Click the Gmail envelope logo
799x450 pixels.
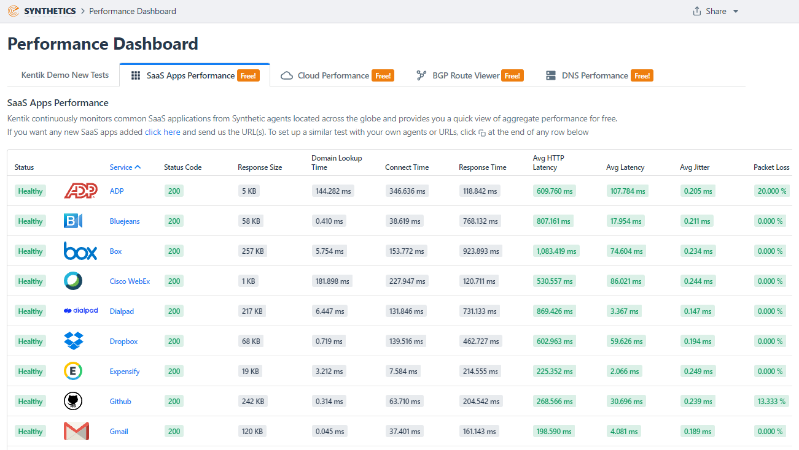[x=77, y=431]
